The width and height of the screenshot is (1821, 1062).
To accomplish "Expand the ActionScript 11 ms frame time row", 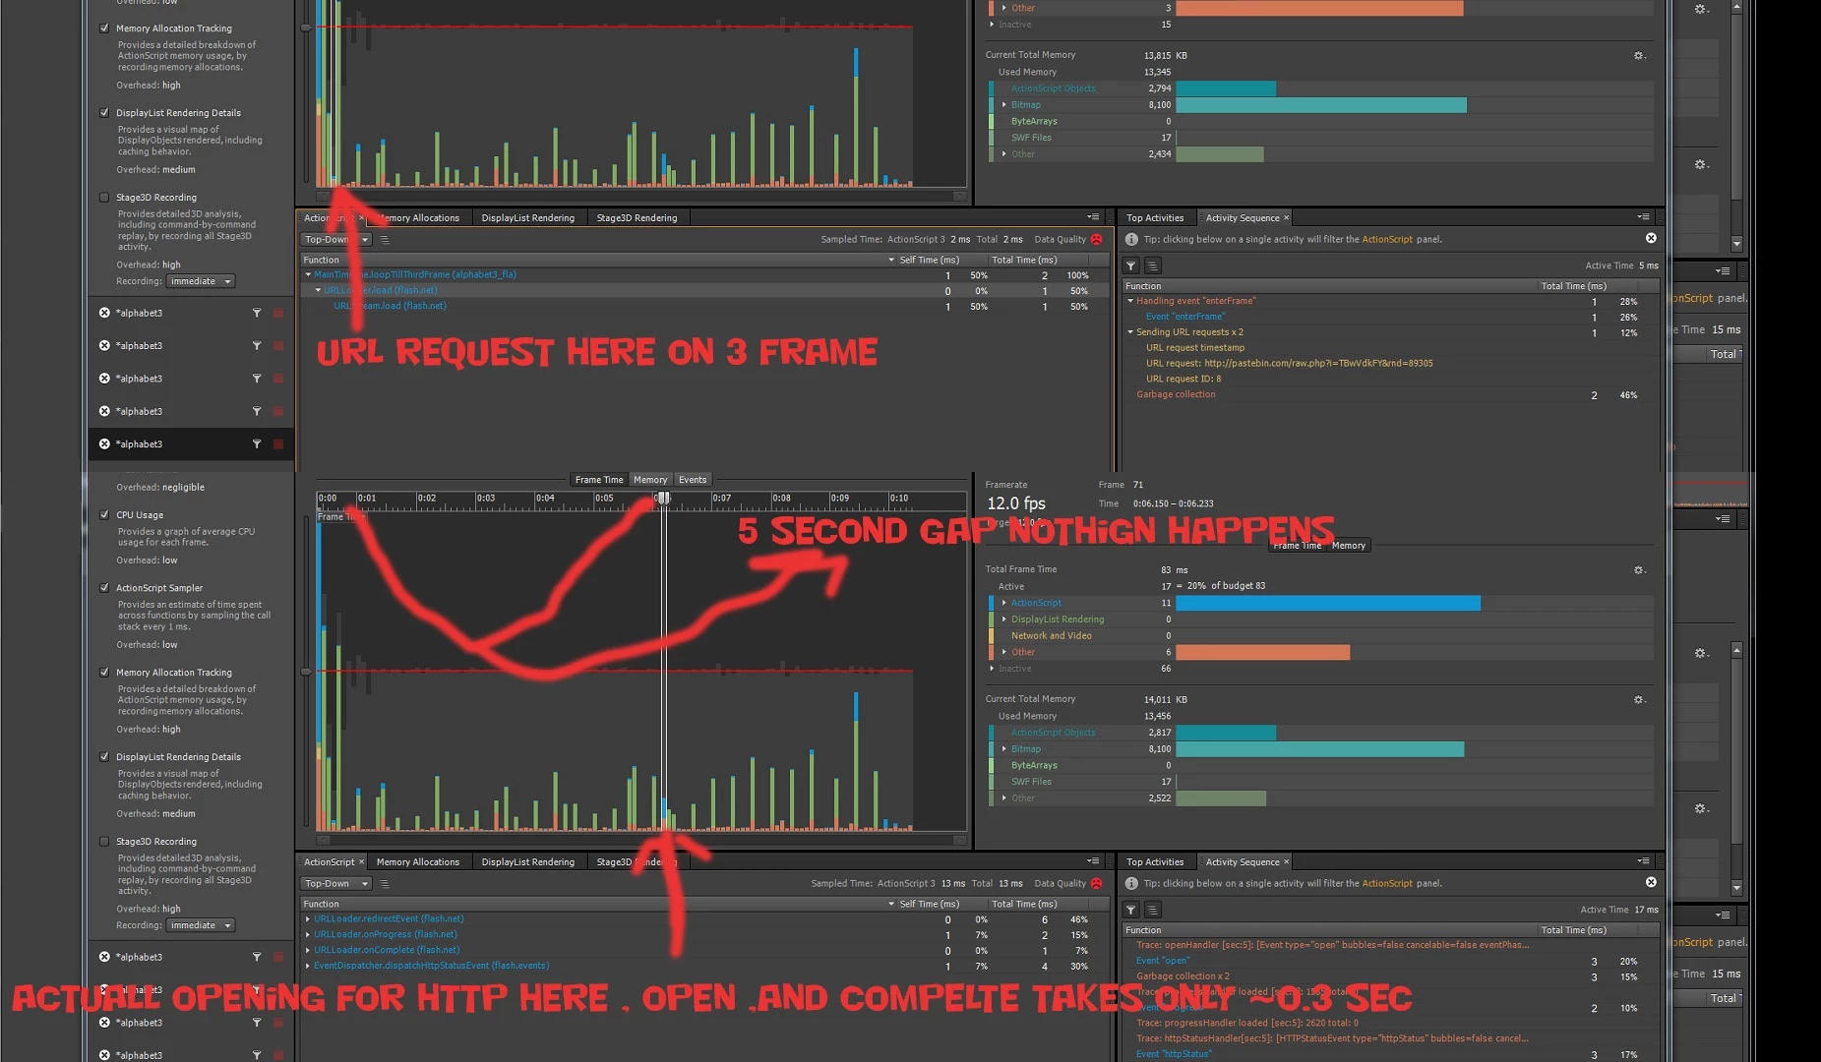I will click(1003, 603).
